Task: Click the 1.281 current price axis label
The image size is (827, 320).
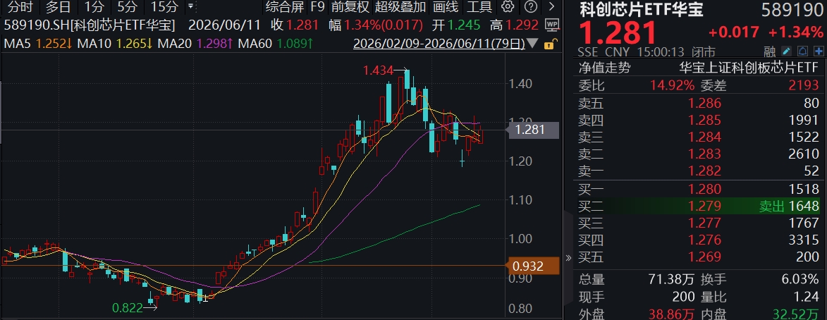Action: coord(532,130)
